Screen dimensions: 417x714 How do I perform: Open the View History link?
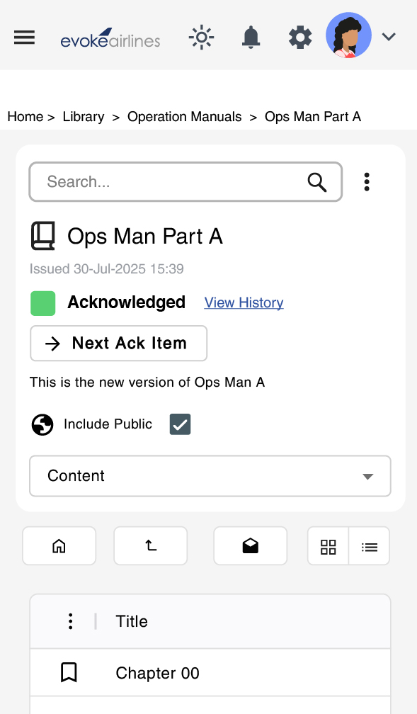tap(244, 302)
